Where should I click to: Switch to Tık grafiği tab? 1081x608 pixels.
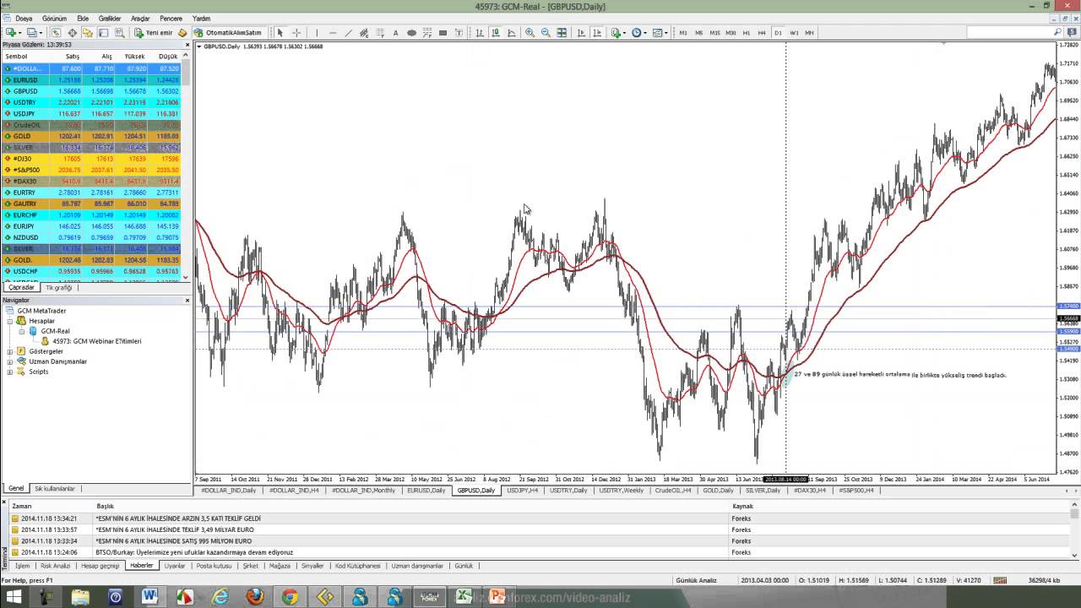click(60, 287)
